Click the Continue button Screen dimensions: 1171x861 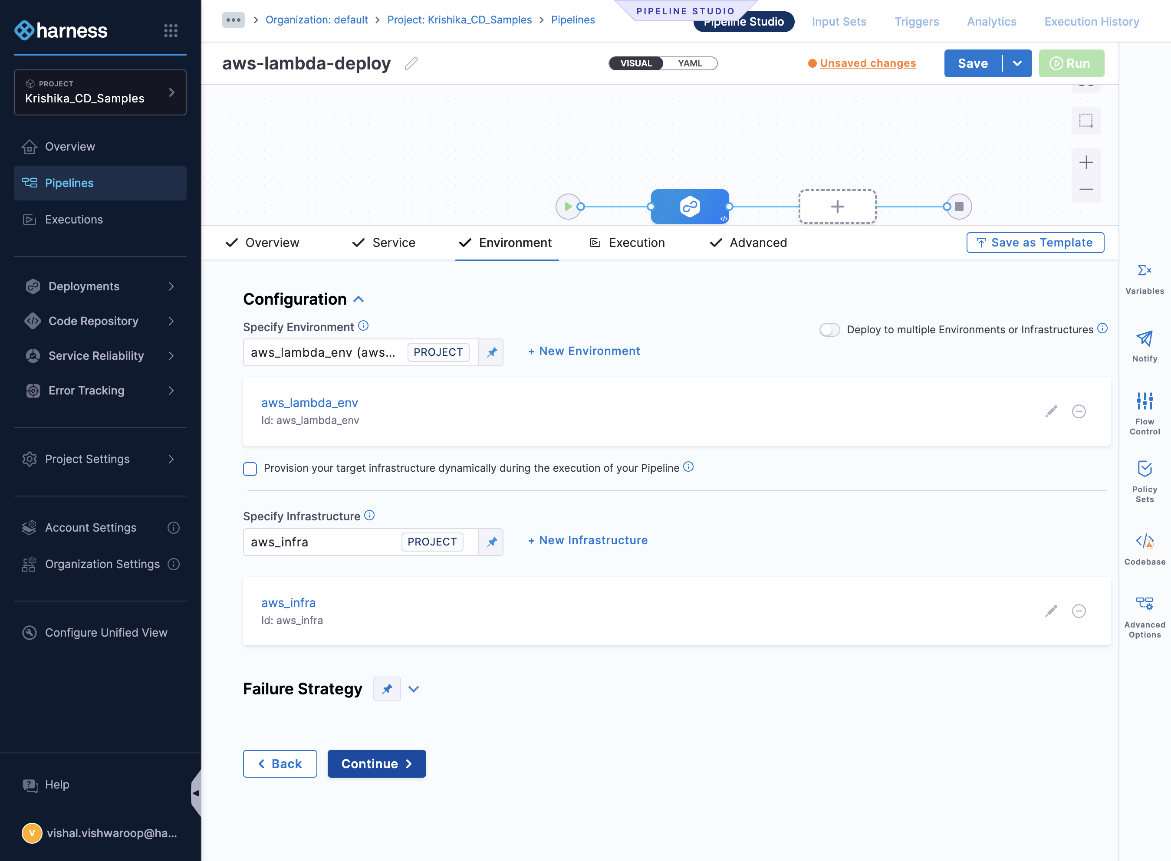point(376,763)
